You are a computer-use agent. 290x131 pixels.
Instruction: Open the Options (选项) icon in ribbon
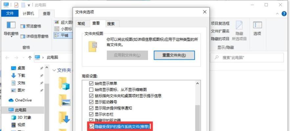tap(257, 25)
